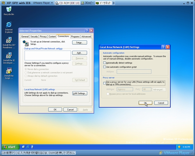
Task: Close the LAN Settings dialog with the X
Action: point(168,47)
